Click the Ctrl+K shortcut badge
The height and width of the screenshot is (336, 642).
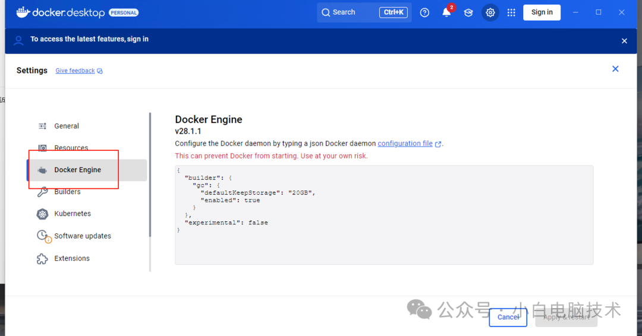[x=394, y=12]
